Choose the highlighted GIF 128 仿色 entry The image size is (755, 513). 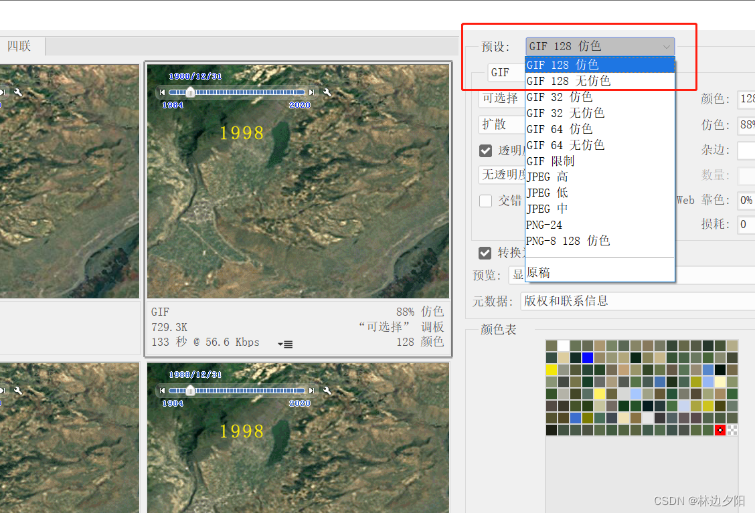pos(600,64)
